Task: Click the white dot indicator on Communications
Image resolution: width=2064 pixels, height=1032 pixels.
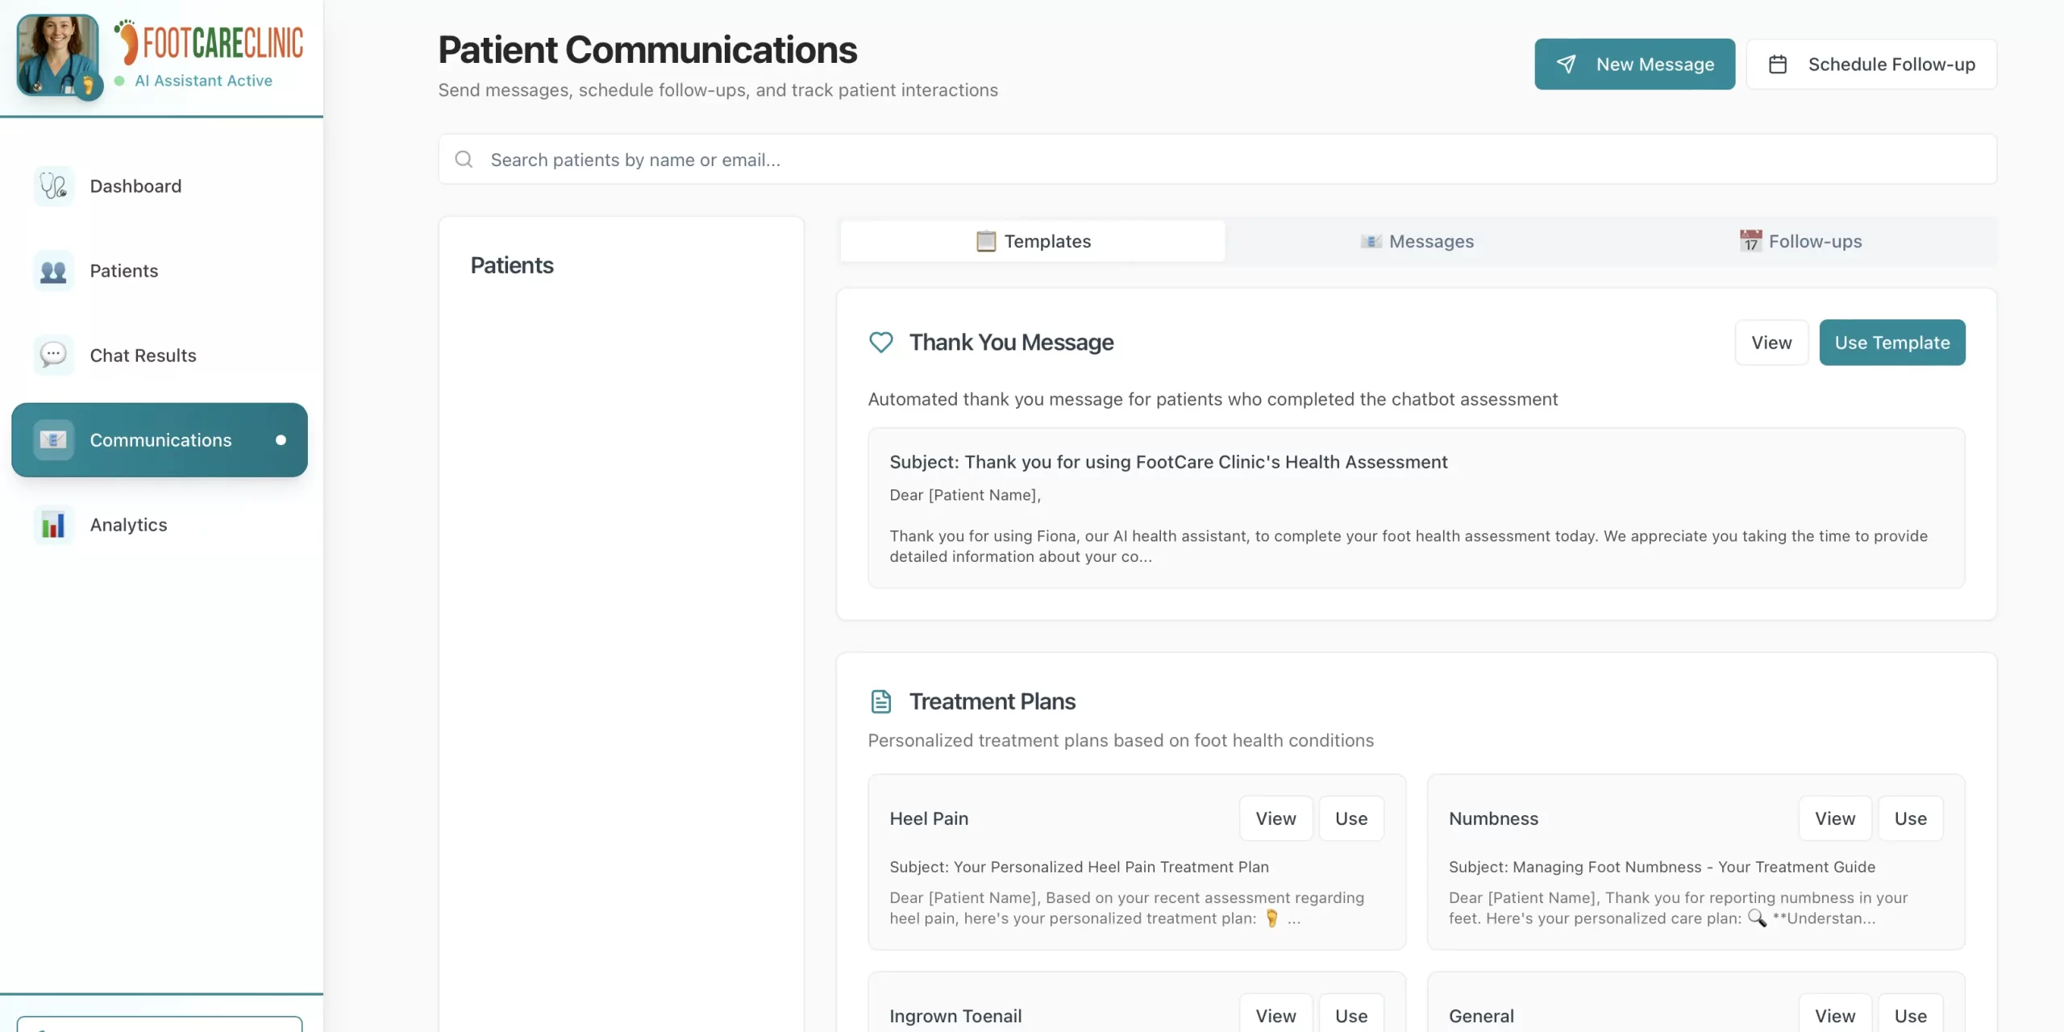Action: pos(281,440)
